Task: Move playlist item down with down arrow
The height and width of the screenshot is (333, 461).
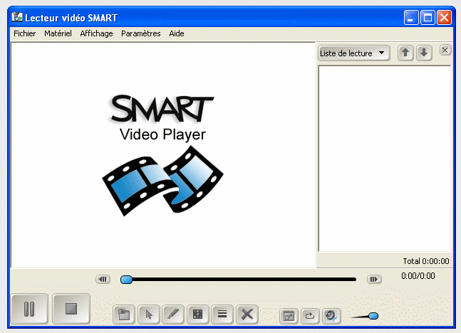Action: click(x=424, y=53)
